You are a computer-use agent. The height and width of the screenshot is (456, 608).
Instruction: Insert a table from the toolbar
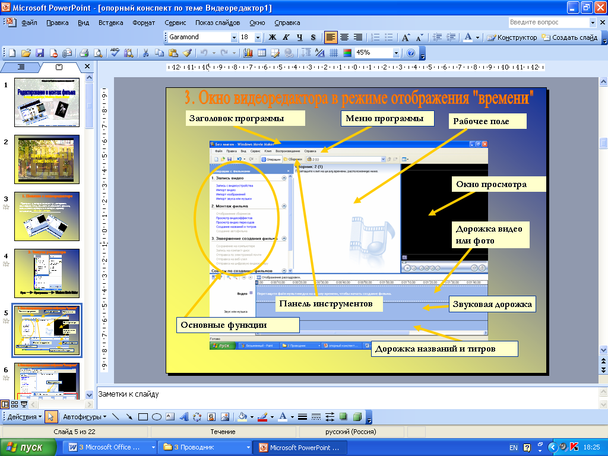click(x=262, y=53)
